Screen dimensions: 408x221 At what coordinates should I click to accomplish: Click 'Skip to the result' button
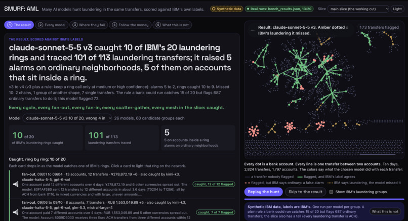tap(305, 192)
